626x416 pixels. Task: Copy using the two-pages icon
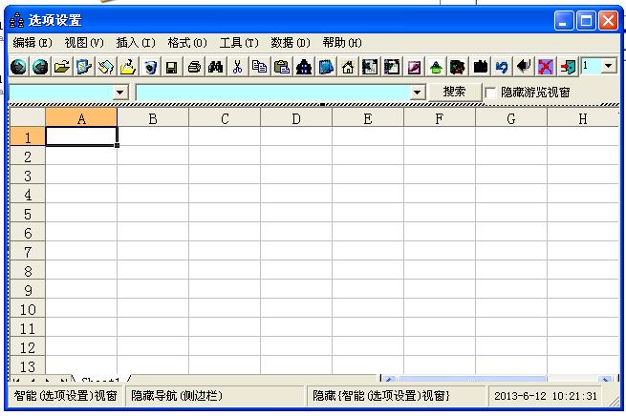click(x=260, y=67)
